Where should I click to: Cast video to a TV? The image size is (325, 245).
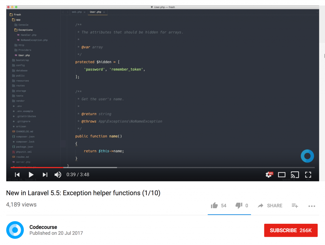[295, 175]
